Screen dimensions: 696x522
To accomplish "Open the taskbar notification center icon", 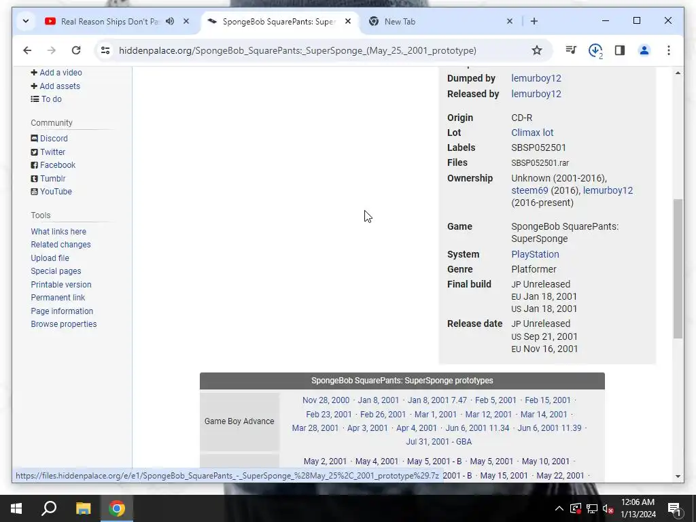I will 674,509.
